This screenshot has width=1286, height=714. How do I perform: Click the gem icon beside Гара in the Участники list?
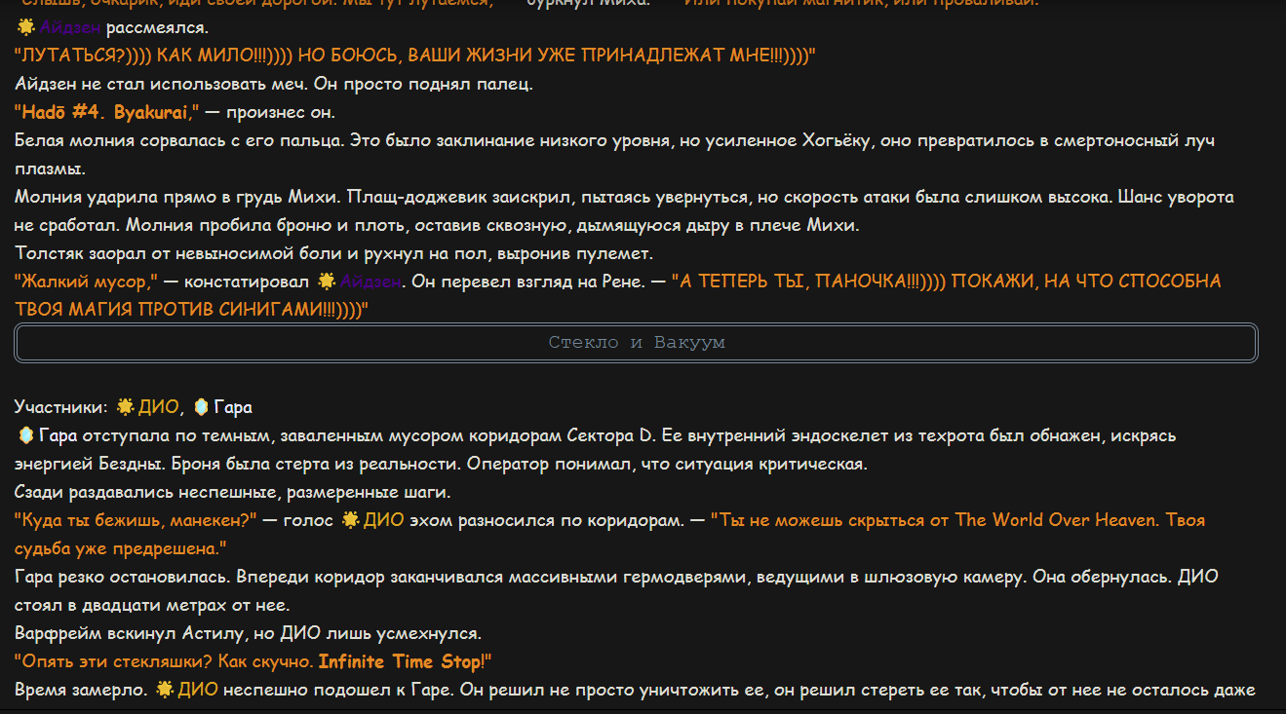point(201,406)
